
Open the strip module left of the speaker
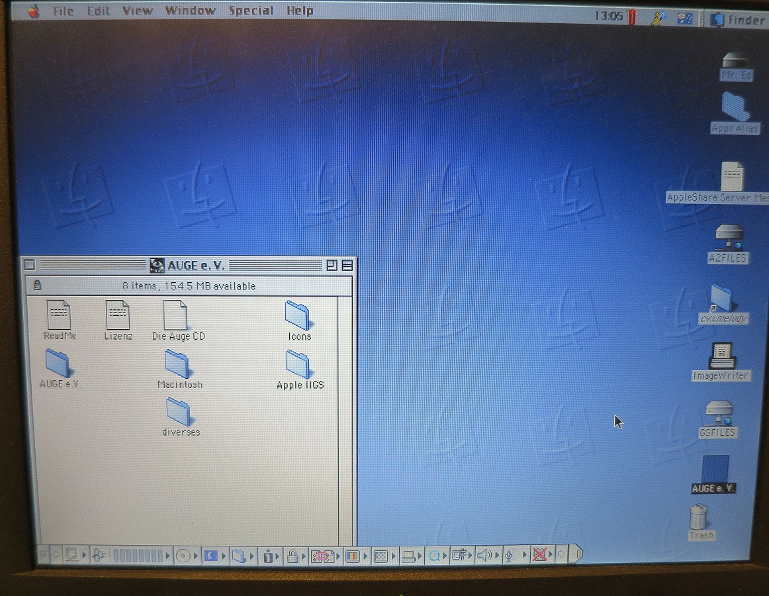tap(462, 555)
